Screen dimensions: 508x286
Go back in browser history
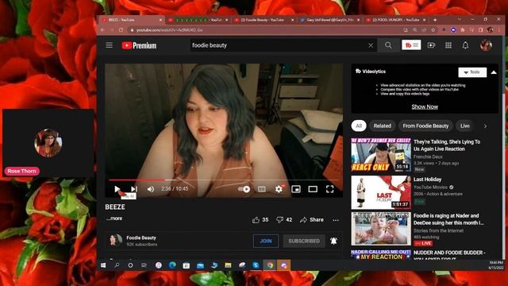coord(102,30)
